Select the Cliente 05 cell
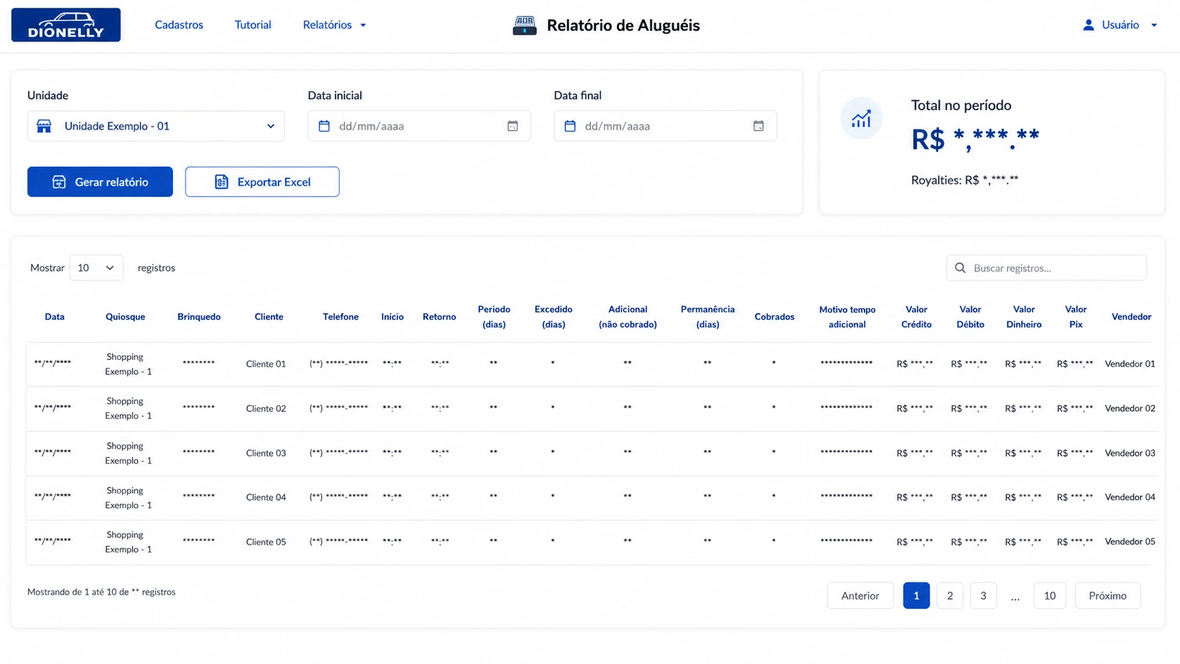Viewport: 1180px width, 664px height. (x=266, y=542)
